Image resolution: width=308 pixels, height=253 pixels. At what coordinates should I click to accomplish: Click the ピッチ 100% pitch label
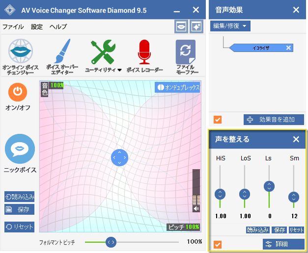click(x=183, y=227)
